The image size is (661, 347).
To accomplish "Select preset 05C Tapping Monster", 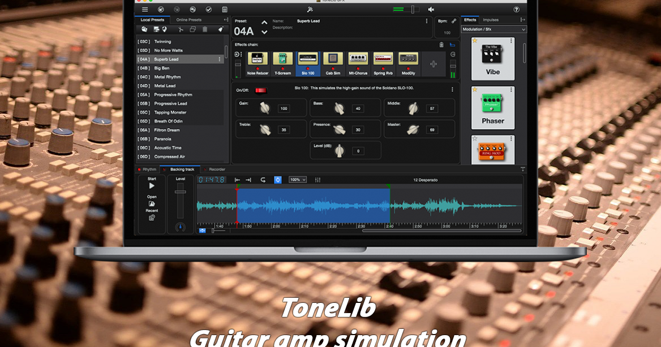I will [x=180, y=112].
